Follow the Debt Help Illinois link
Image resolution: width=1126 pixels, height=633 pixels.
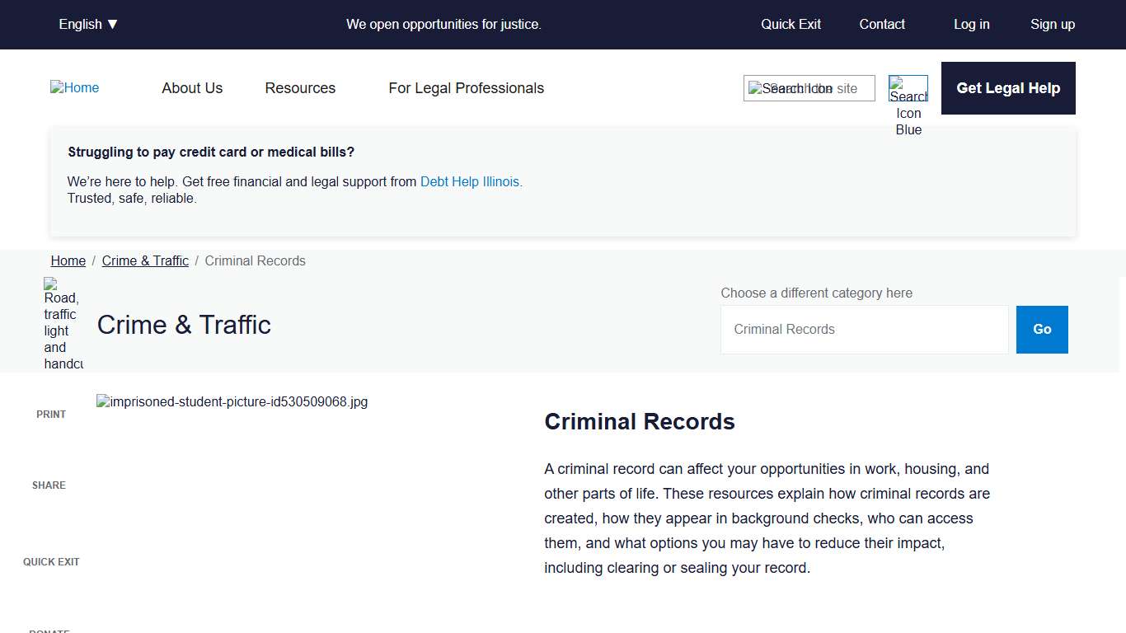pyautogui.click(x=470, y=181)
